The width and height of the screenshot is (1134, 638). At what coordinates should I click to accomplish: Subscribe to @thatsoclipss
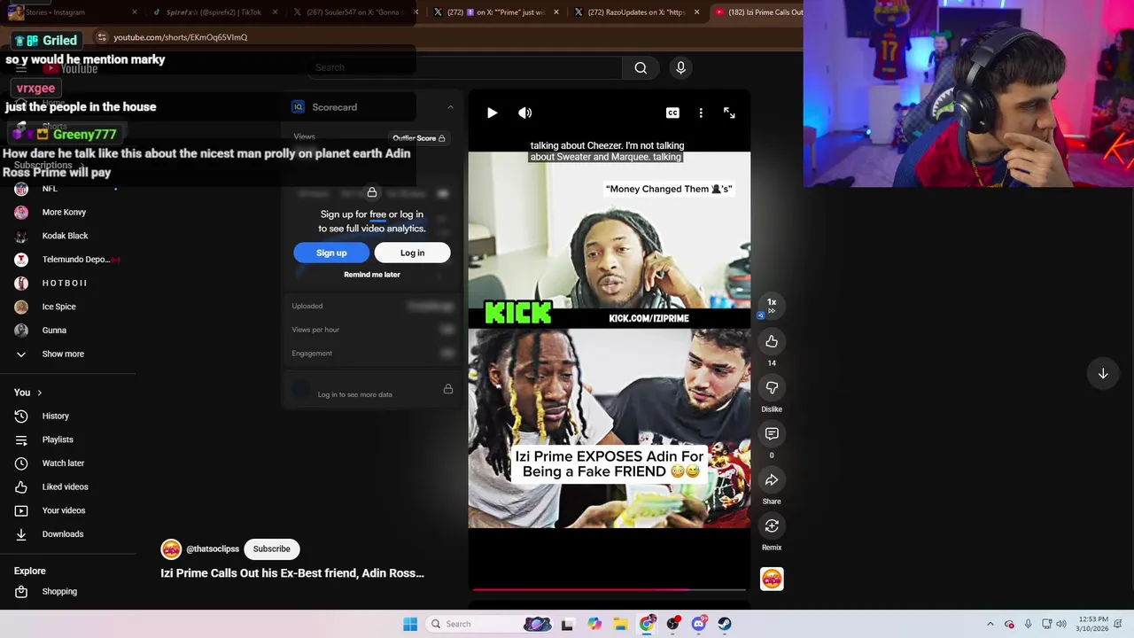click(271, 549)
